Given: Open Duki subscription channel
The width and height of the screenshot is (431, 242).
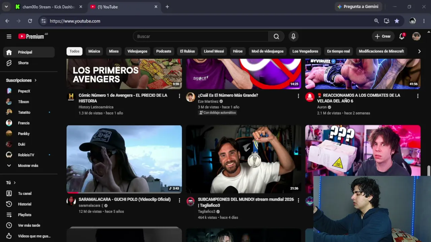Looking at the screenshot, I should (29, 144).
